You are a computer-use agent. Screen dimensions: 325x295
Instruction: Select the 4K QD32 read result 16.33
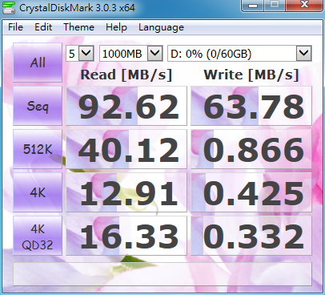point(126,236)
